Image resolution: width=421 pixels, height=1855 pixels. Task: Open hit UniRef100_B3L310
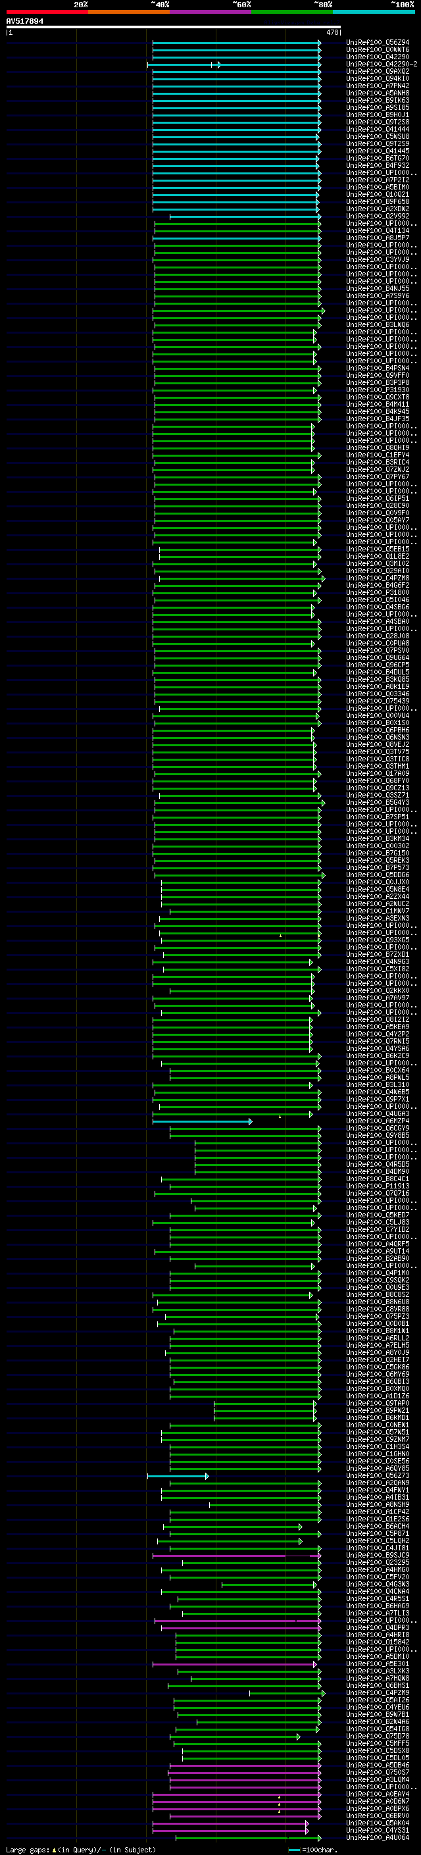click(378, 1084)
